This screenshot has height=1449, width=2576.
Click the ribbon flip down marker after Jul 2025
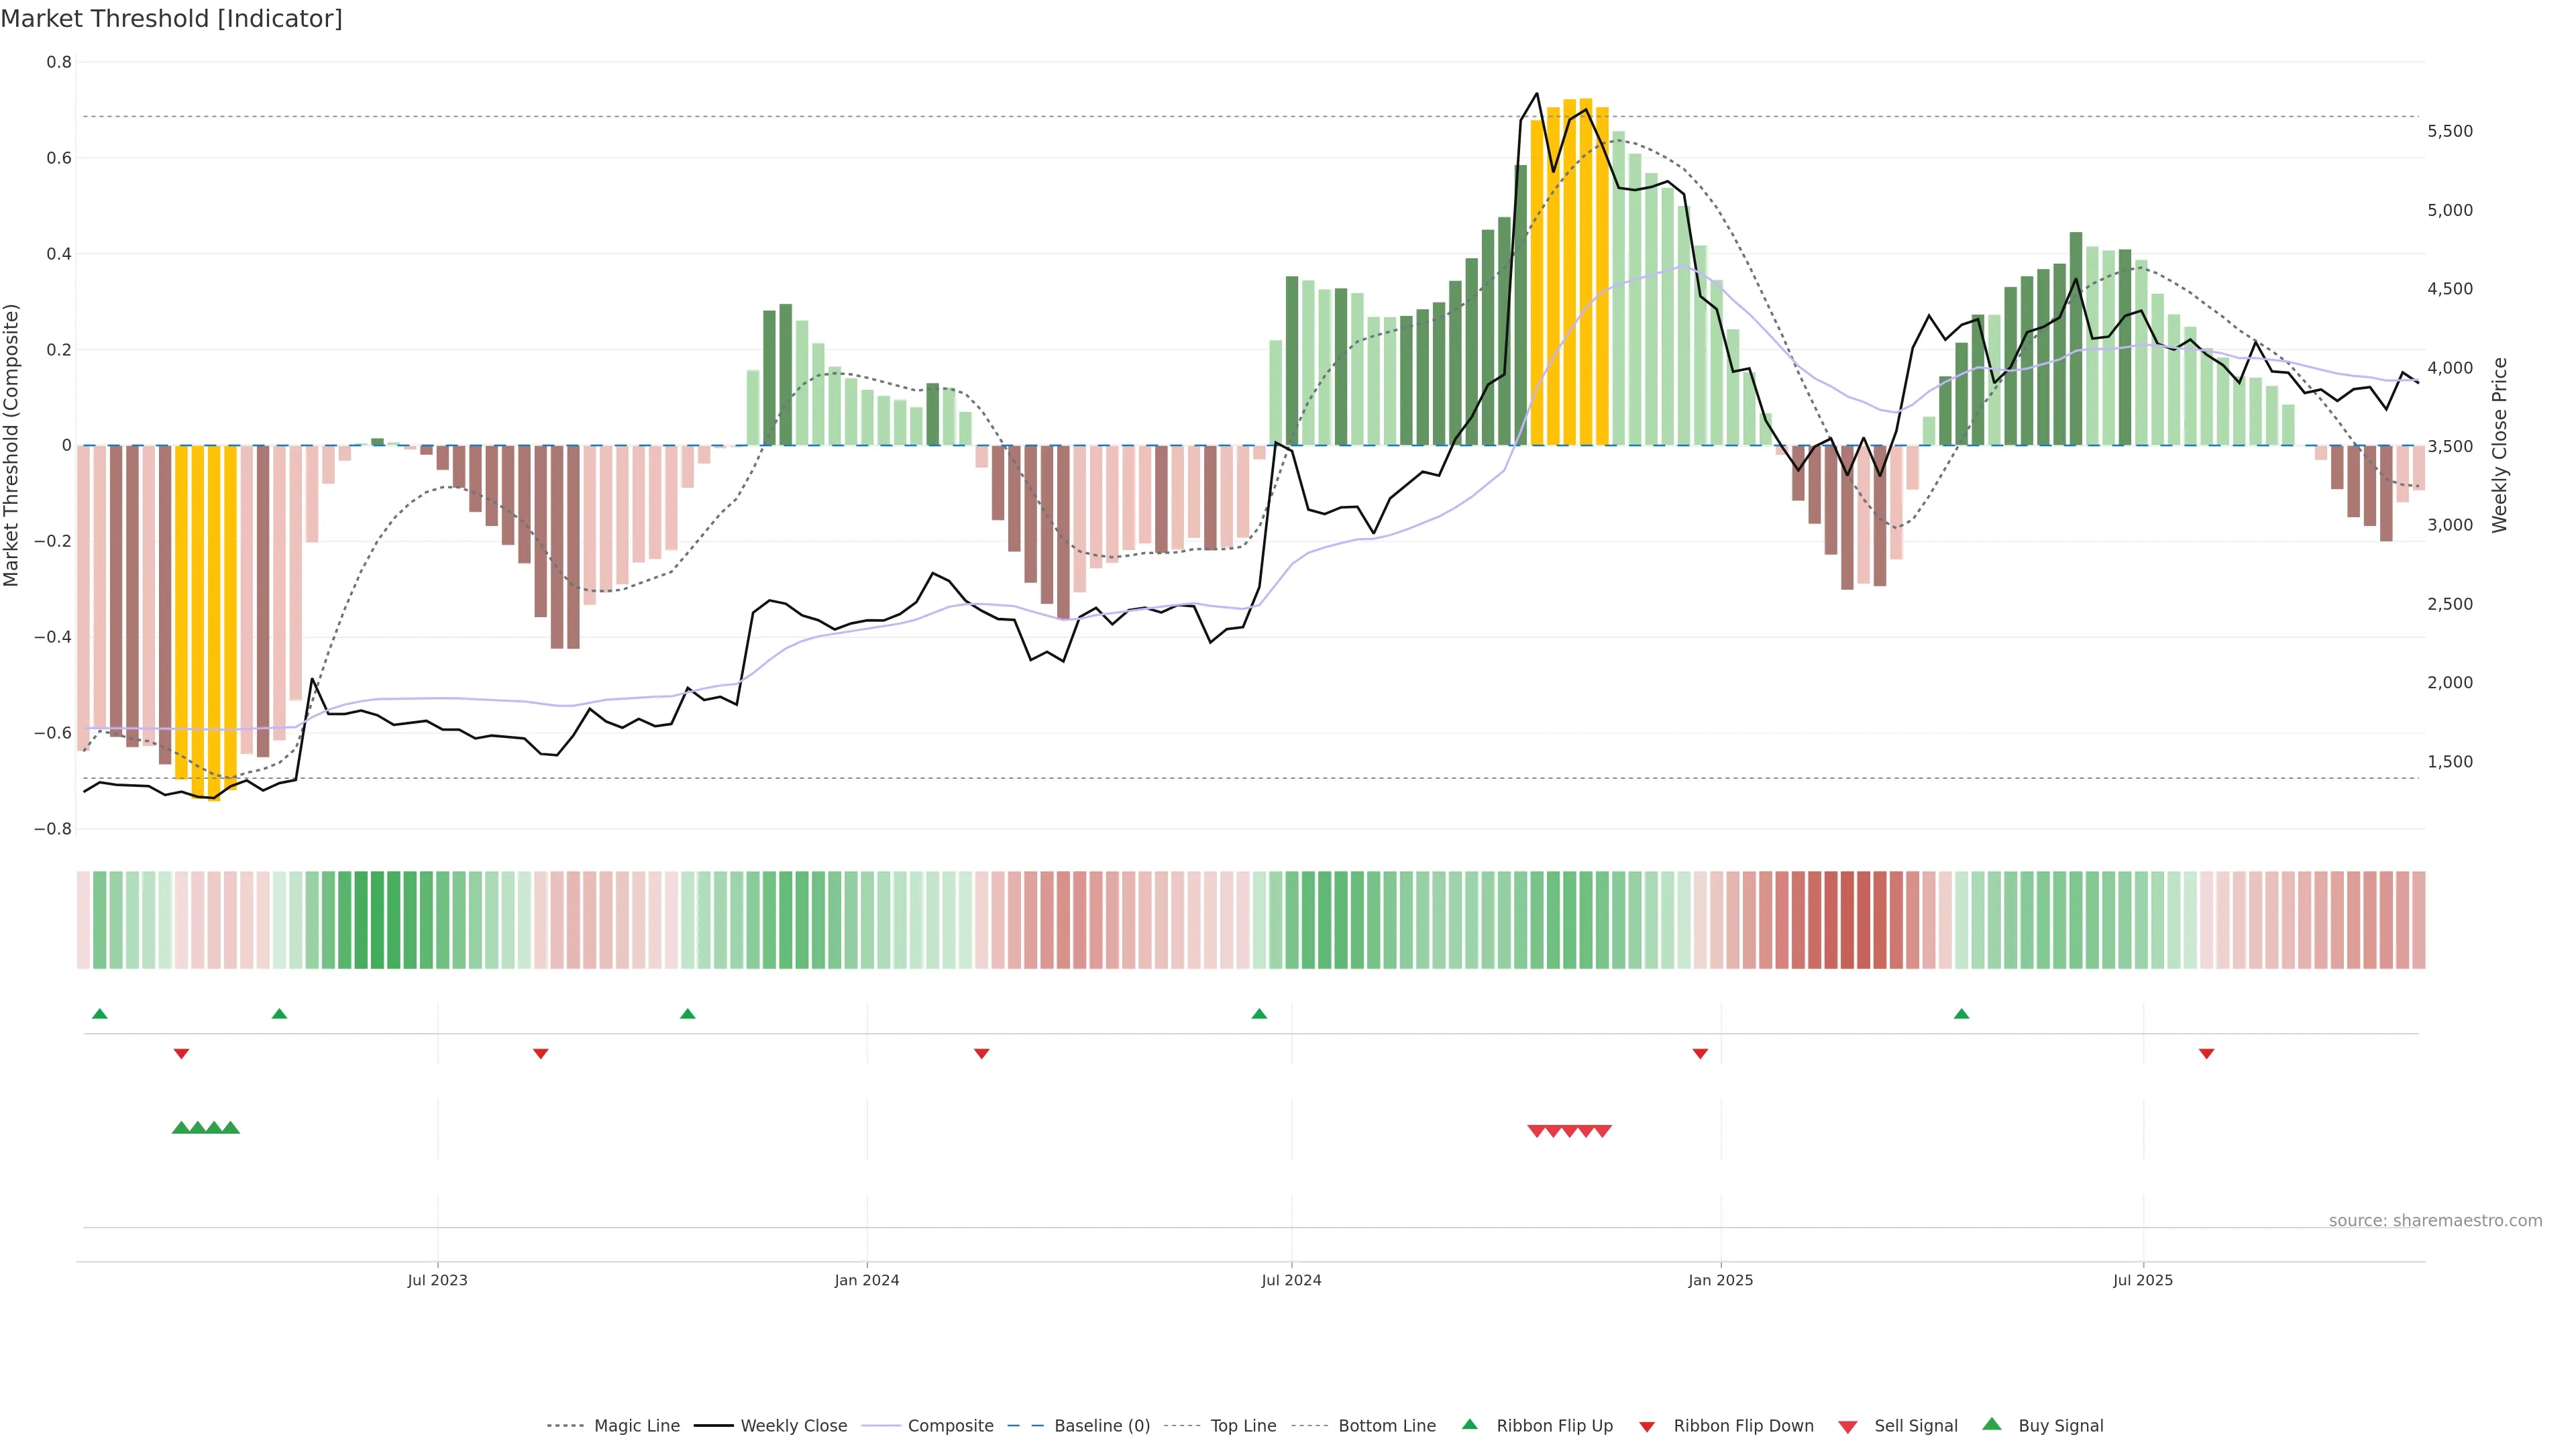click(2206, 1053)
